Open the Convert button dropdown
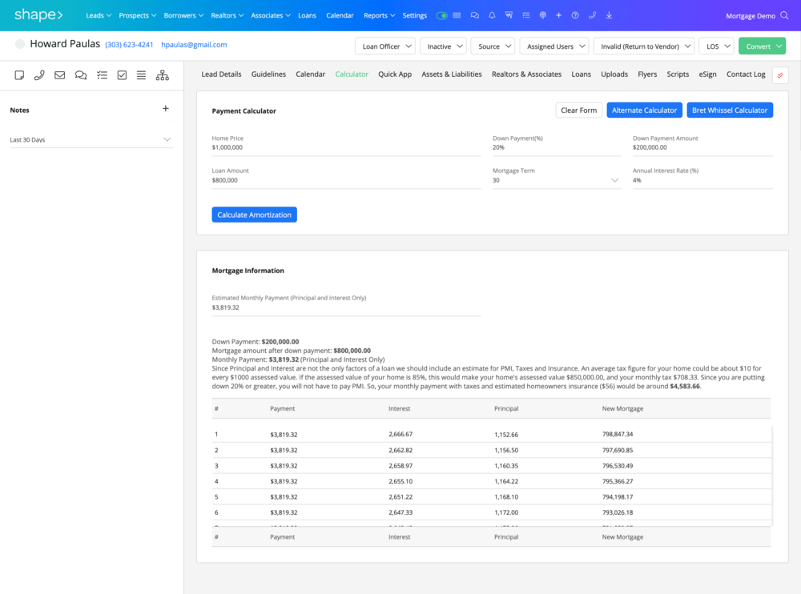 (x=763, y=46)
